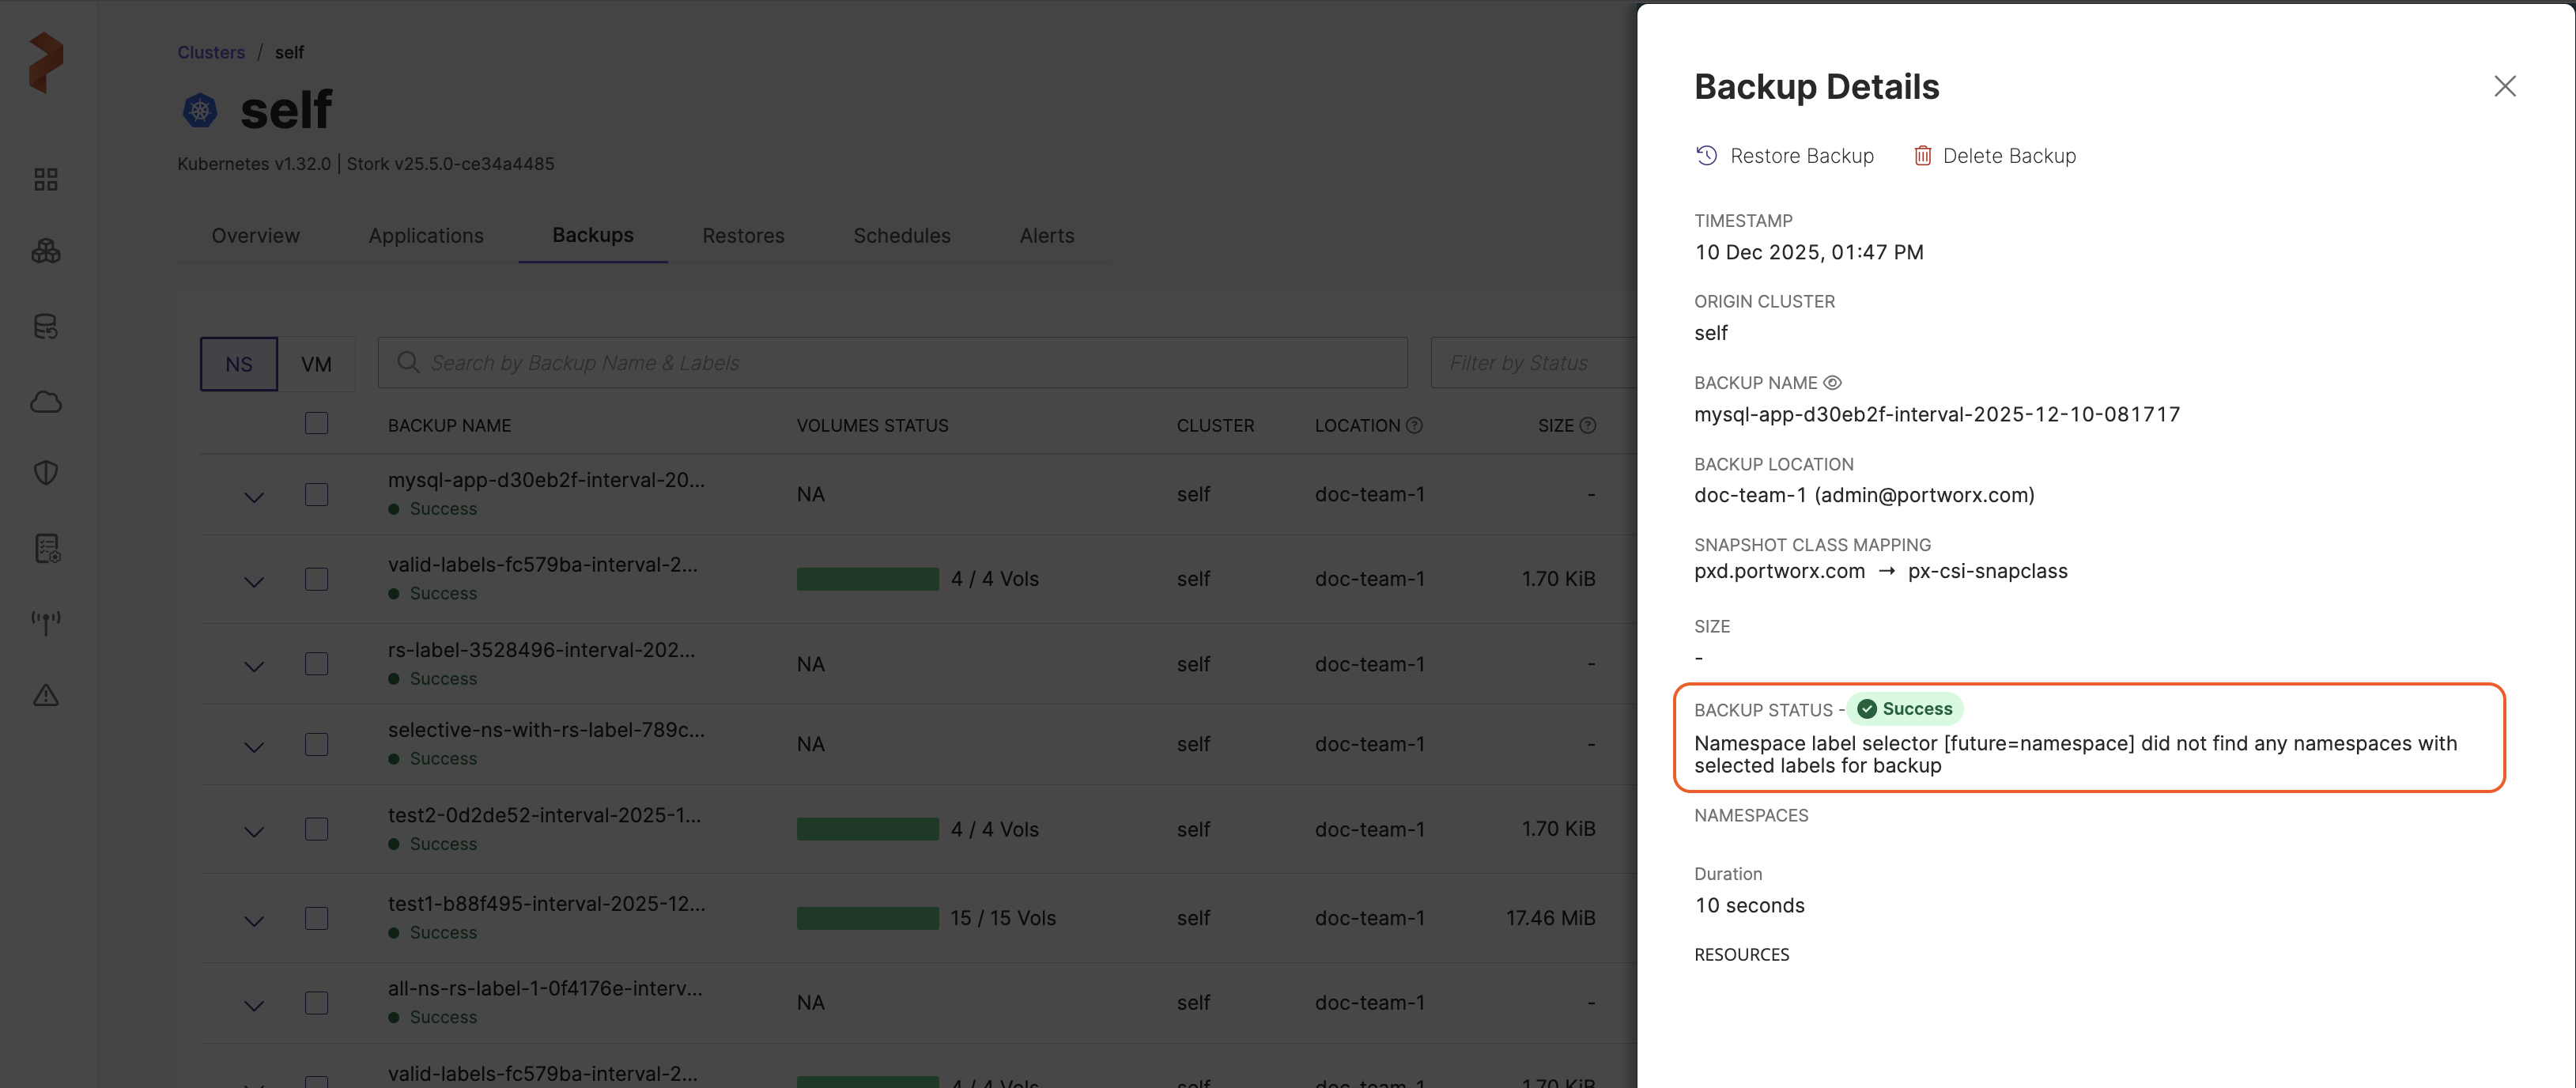Expand the rs-label-3528496 backup row

(254, 667)
